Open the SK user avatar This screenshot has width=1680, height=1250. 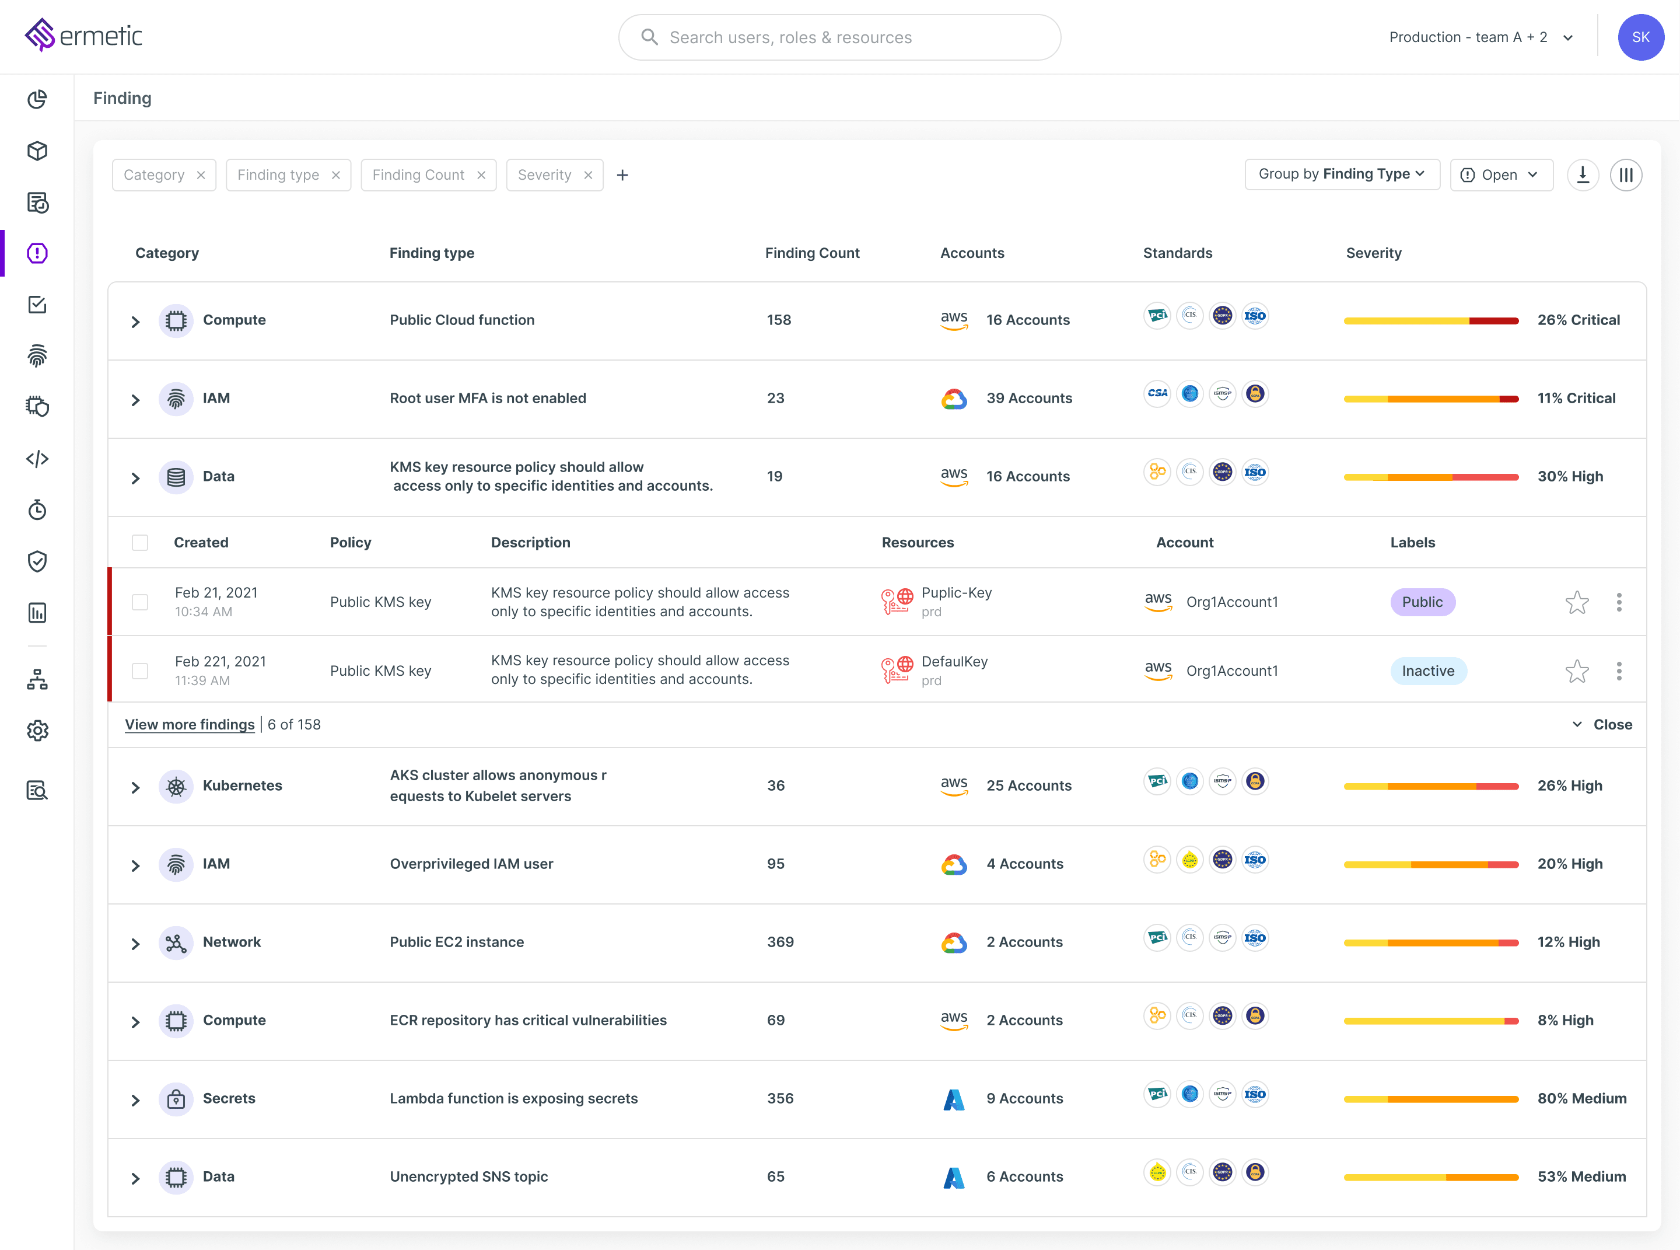pos(1641,37)
